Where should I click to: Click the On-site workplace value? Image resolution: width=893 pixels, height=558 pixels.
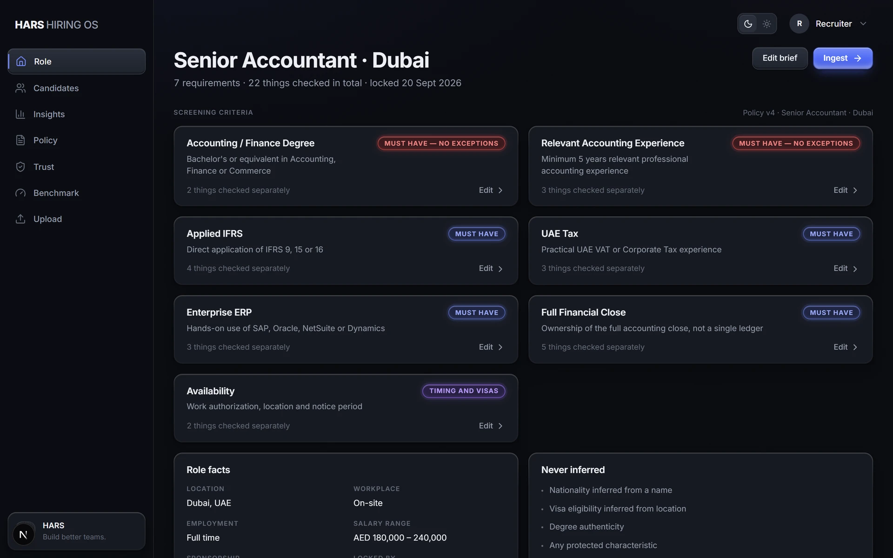coord(368,503)
